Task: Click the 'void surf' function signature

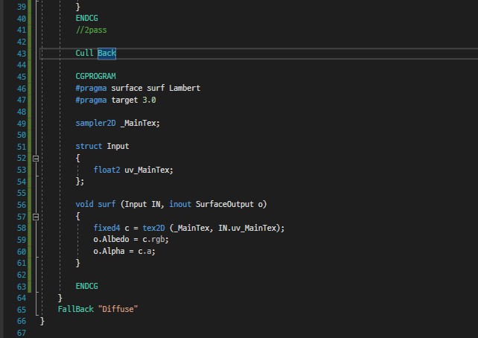Action: pos(171,204)
